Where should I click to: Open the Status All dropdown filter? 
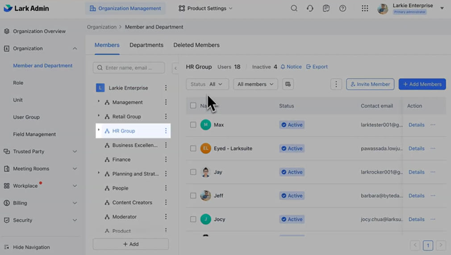[x=207, y=84]
